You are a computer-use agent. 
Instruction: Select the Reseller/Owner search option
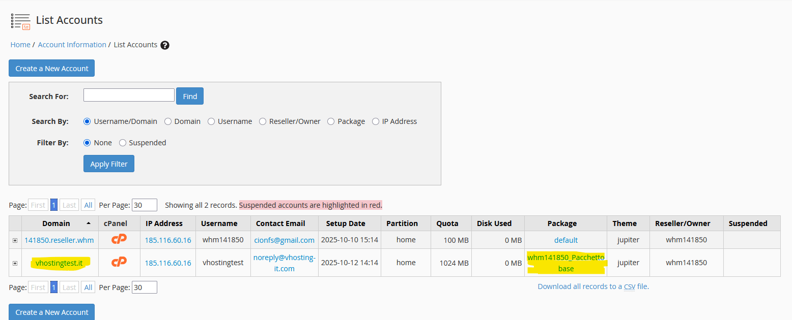[263, 121]
